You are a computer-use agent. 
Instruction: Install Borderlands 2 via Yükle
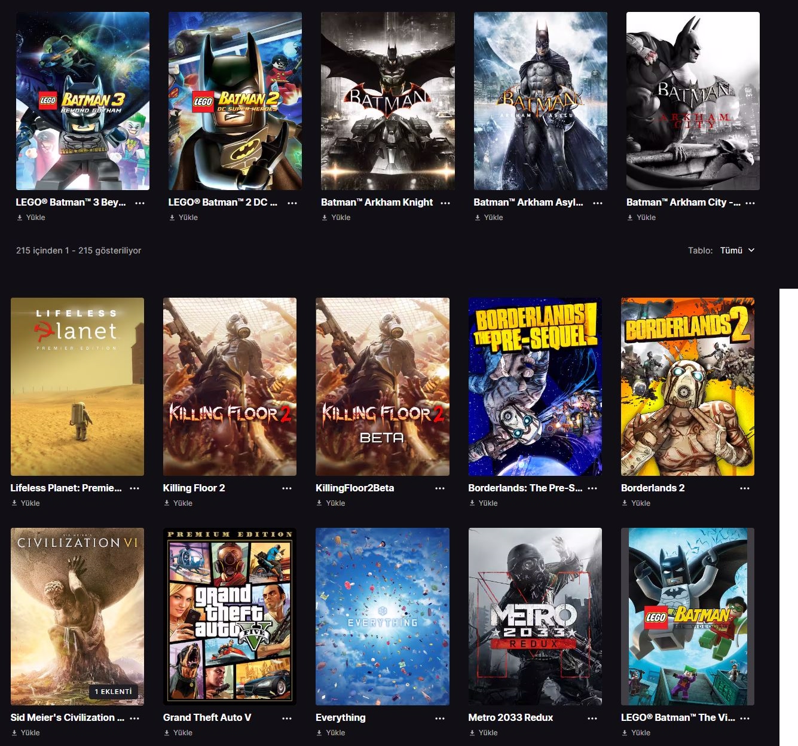(x=636, y=503)
